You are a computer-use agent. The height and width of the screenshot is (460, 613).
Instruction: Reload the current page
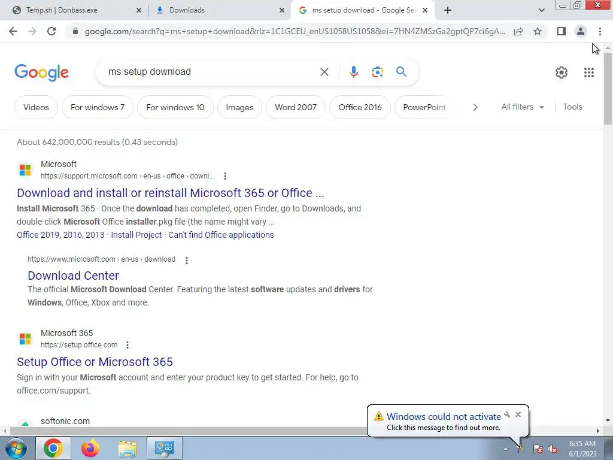[51, 31]
